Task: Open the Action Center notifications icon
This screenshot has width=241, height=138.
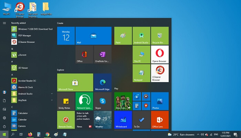Action: (x=235, y=135)
